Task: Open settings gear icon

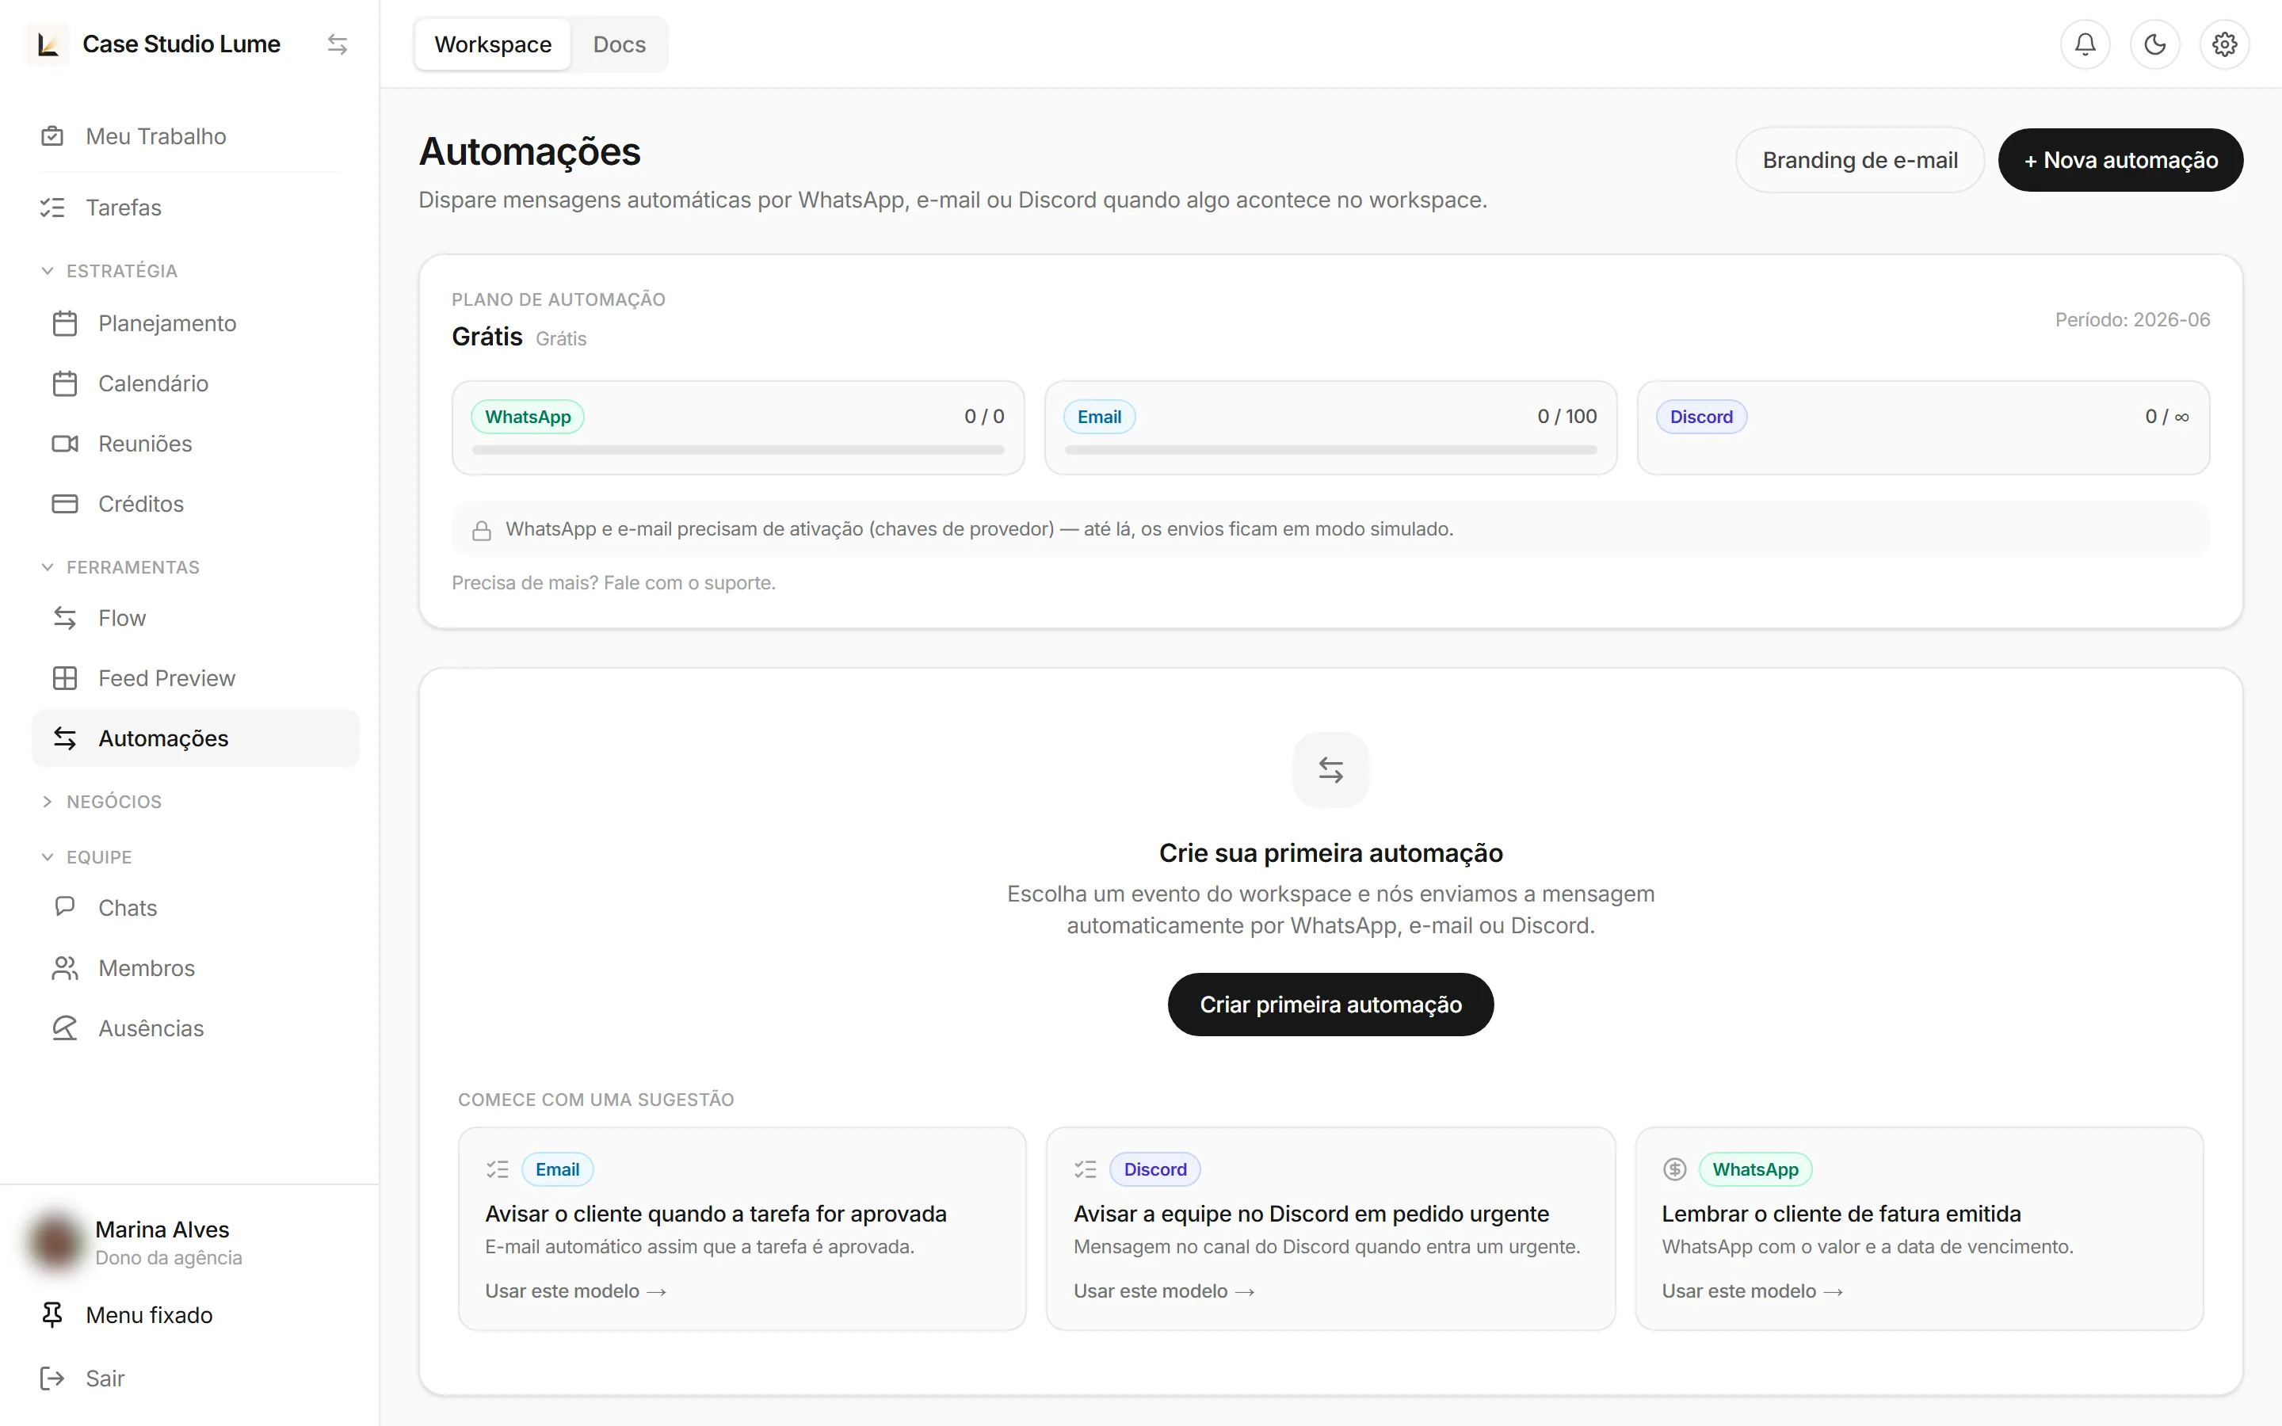Action: coord(2224,44)
